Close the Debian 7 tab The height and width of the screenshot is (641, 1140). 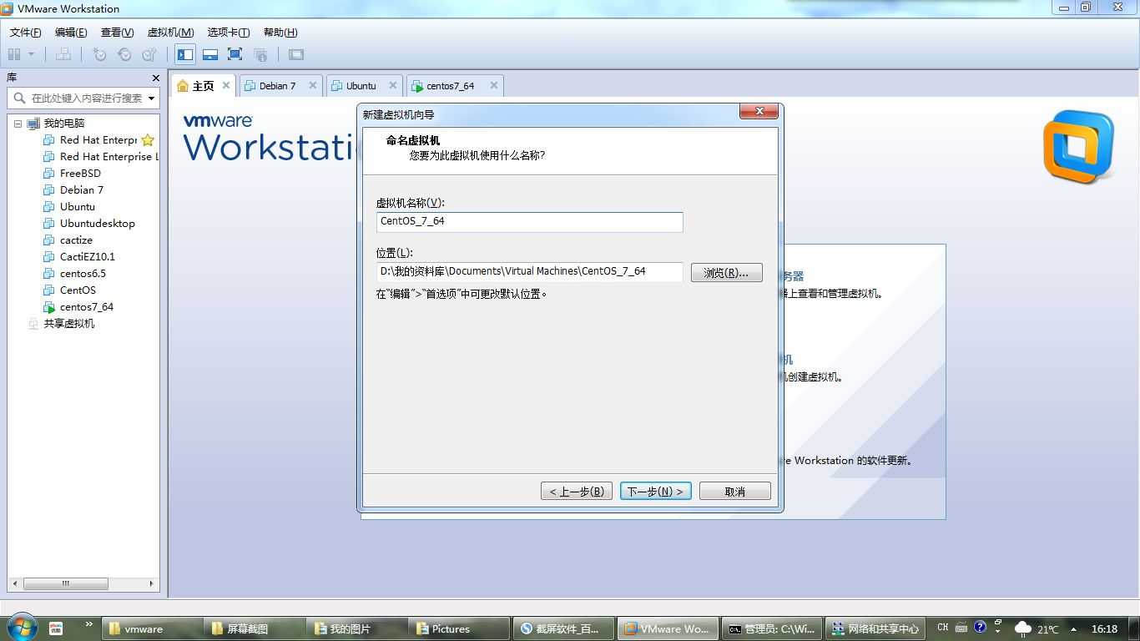tap(313, 85)
